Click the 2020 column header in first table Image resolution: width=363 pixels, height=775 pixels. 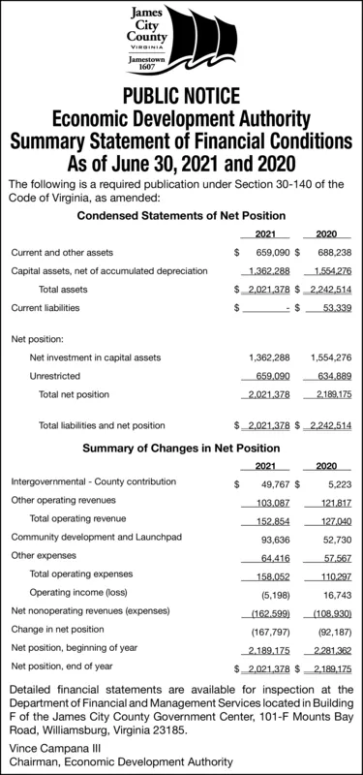click(x=326, y=234)
